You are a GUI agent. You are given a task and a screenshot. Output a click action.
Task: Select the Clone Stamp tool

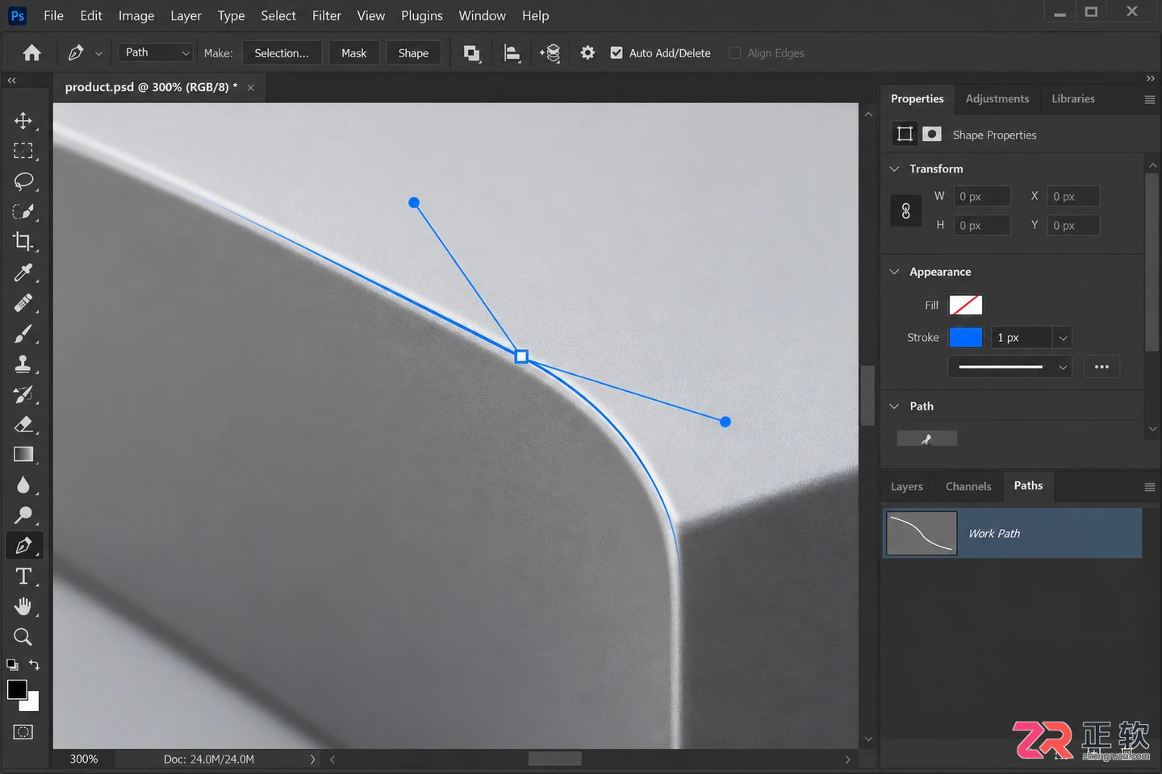(23, 364)
